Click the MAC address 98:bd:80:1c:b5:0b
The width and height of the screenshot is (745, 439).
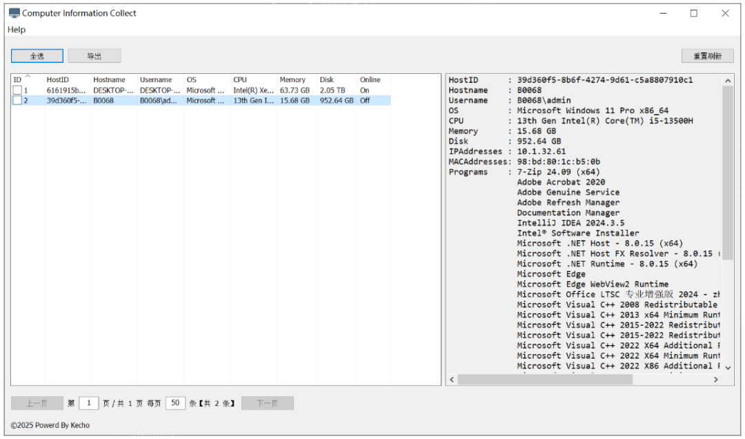[x=558, y=162]
